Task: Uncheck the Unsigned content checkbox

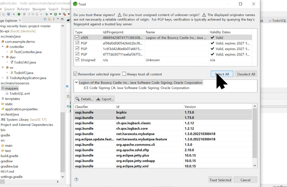Action: coord(77,60)
